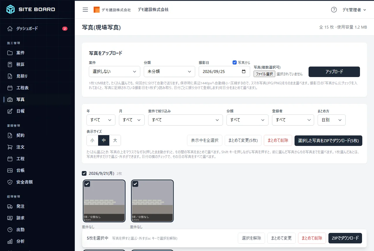Click the home icon for ダッシュボード

click(x=10, y=29)
